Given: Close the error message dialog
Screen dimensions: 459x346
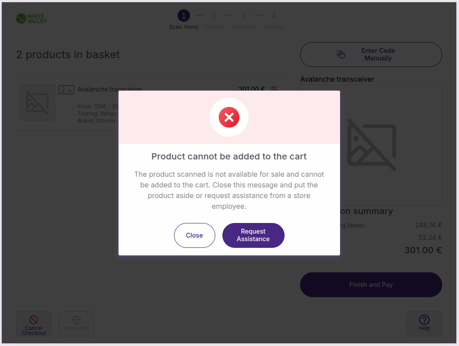Looking at the screenshot, I should (x=194, y=235).
